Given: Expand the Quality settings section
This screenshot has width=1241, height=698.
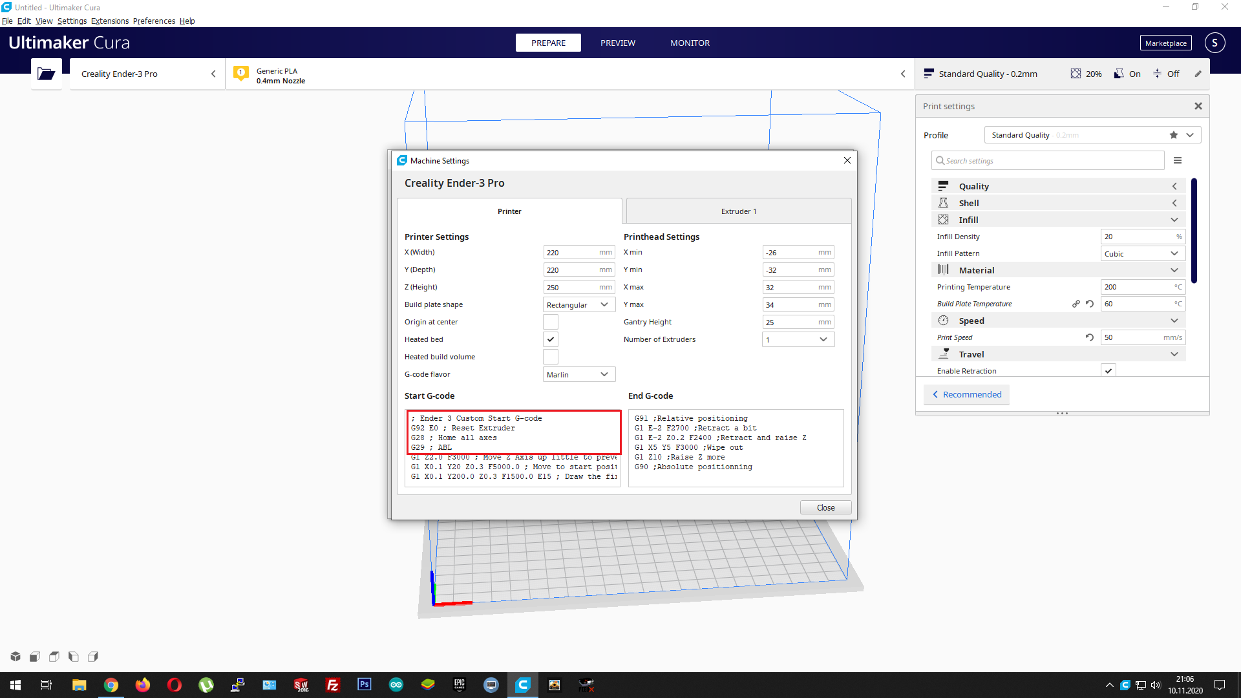Looking at the screenshot, I should click(x=1059, y=186).
